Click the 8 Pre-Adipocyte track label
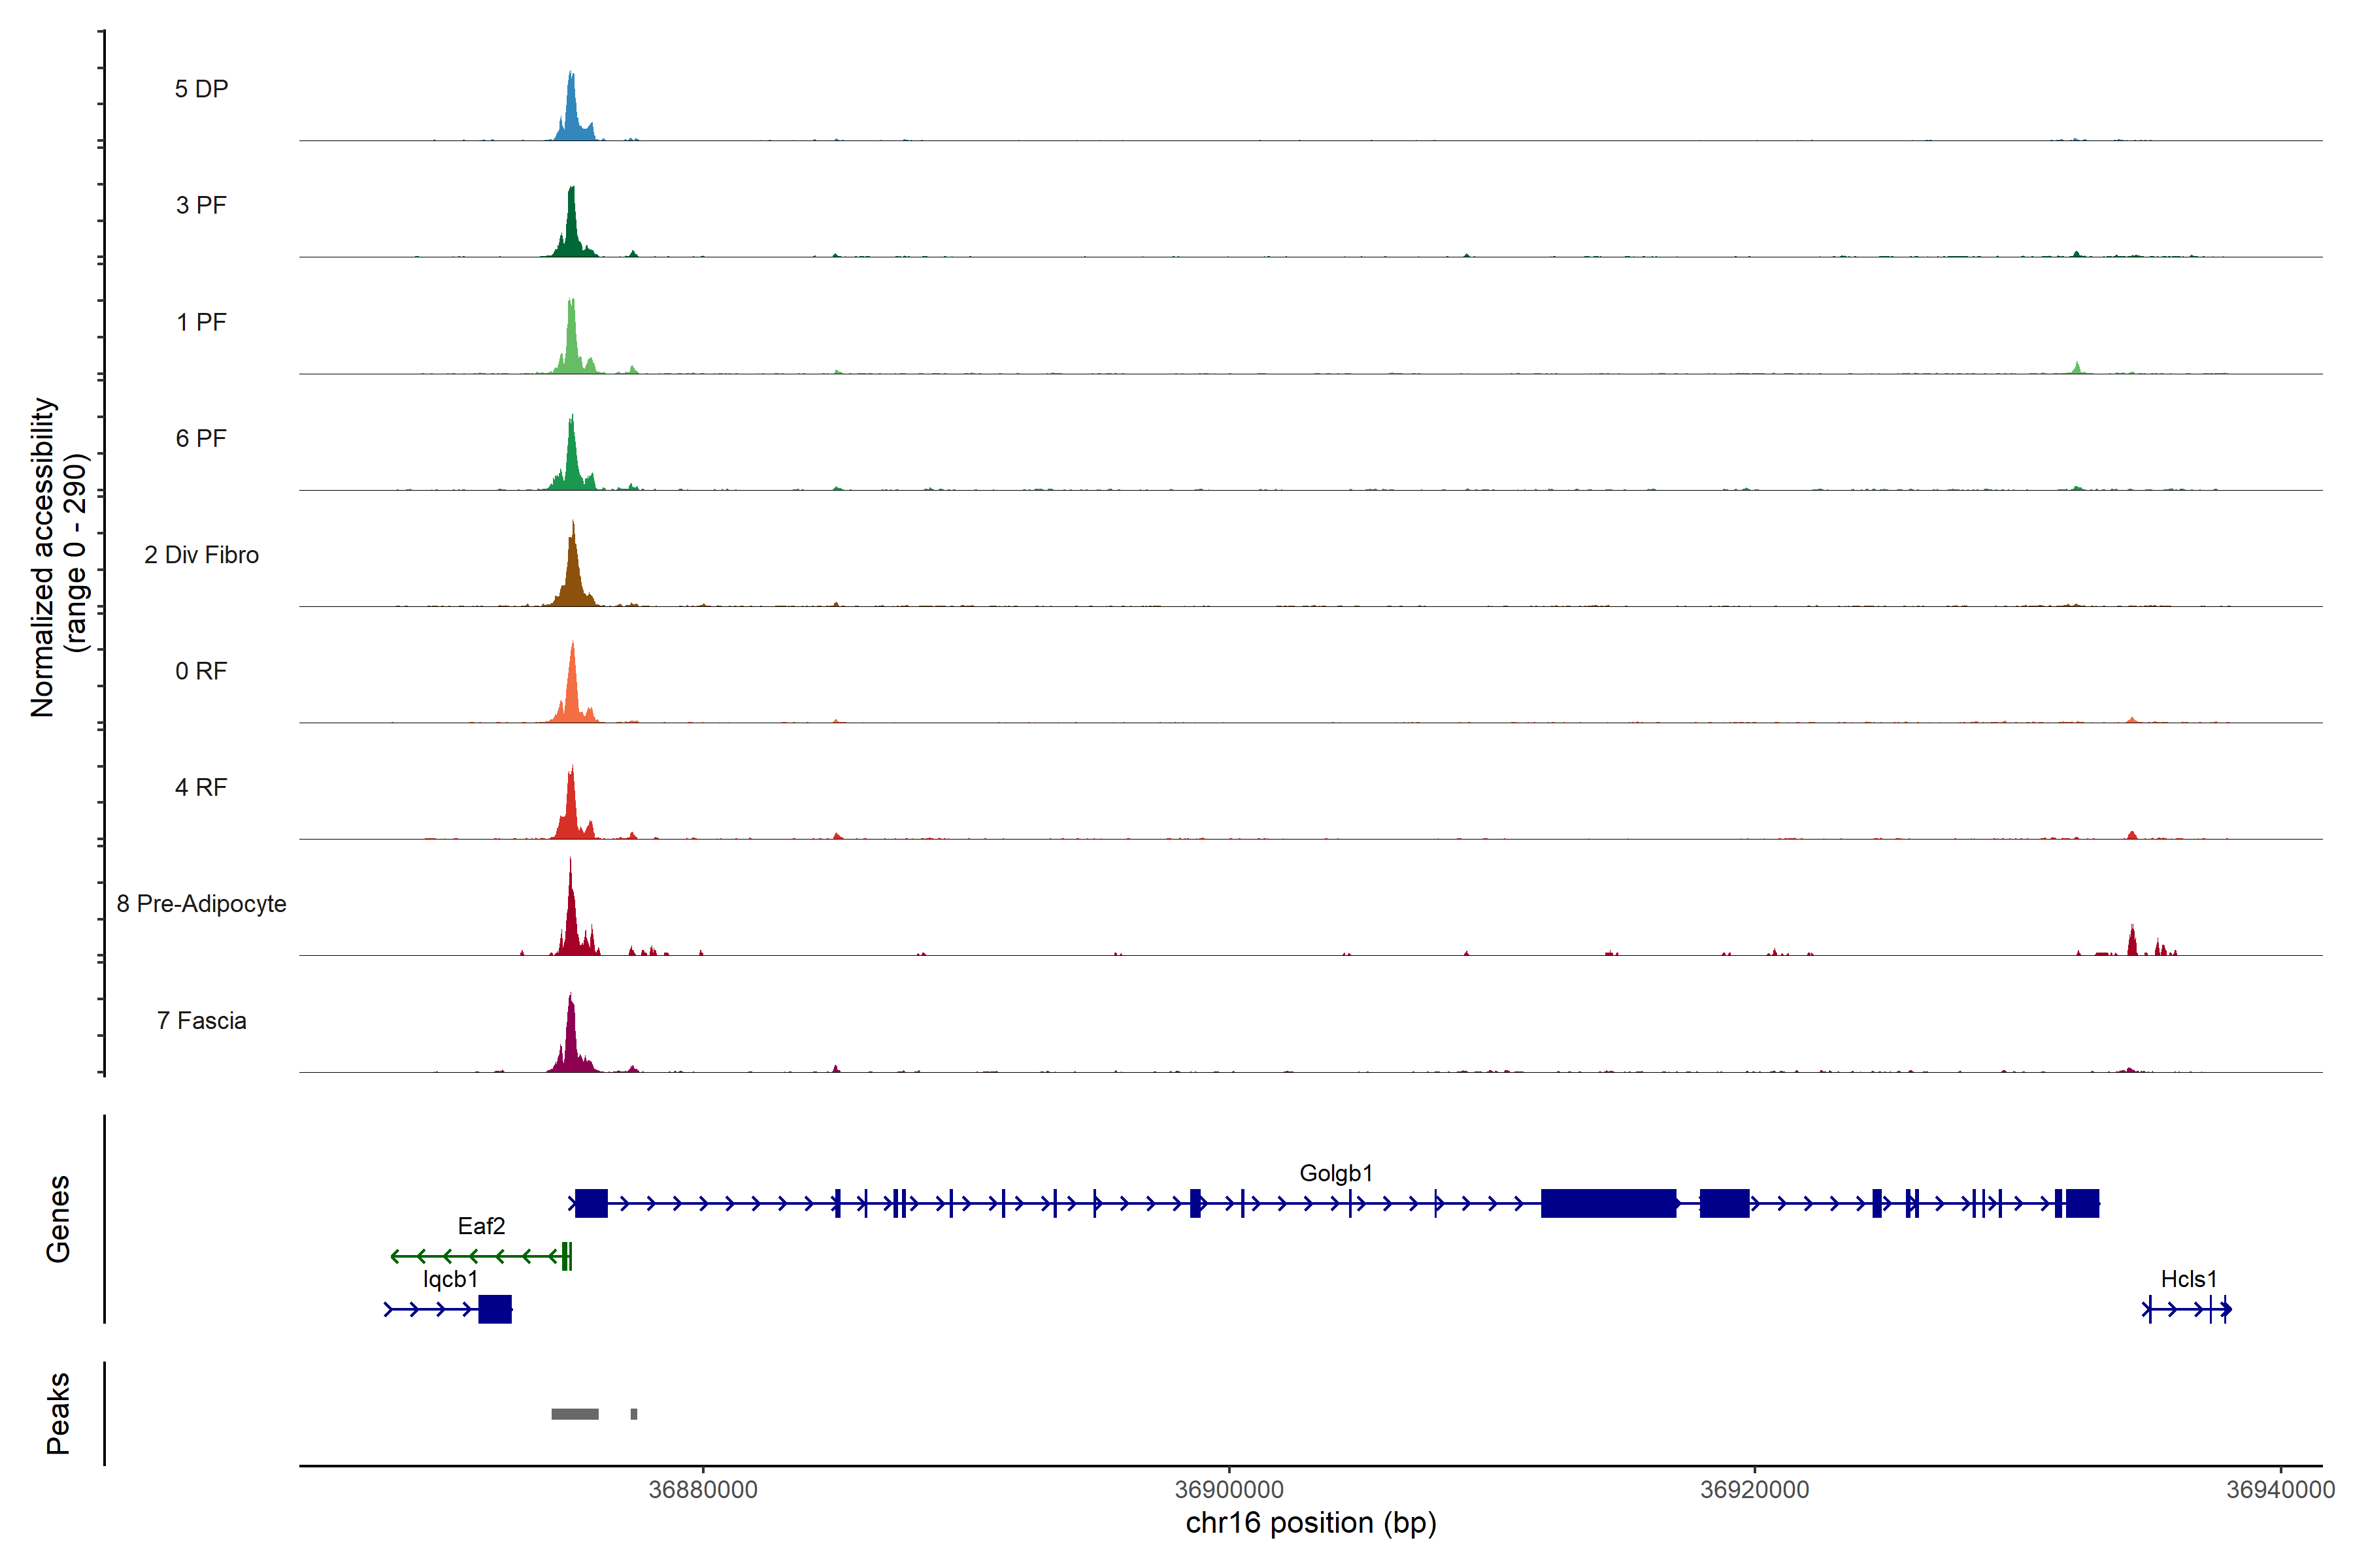This screenshot has width=2353, height=1568. [x=201, y=904]
